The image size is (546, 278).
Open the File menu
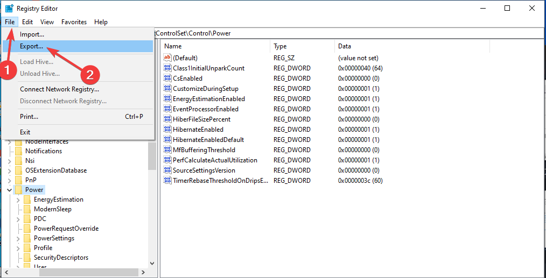coord(10,22)
